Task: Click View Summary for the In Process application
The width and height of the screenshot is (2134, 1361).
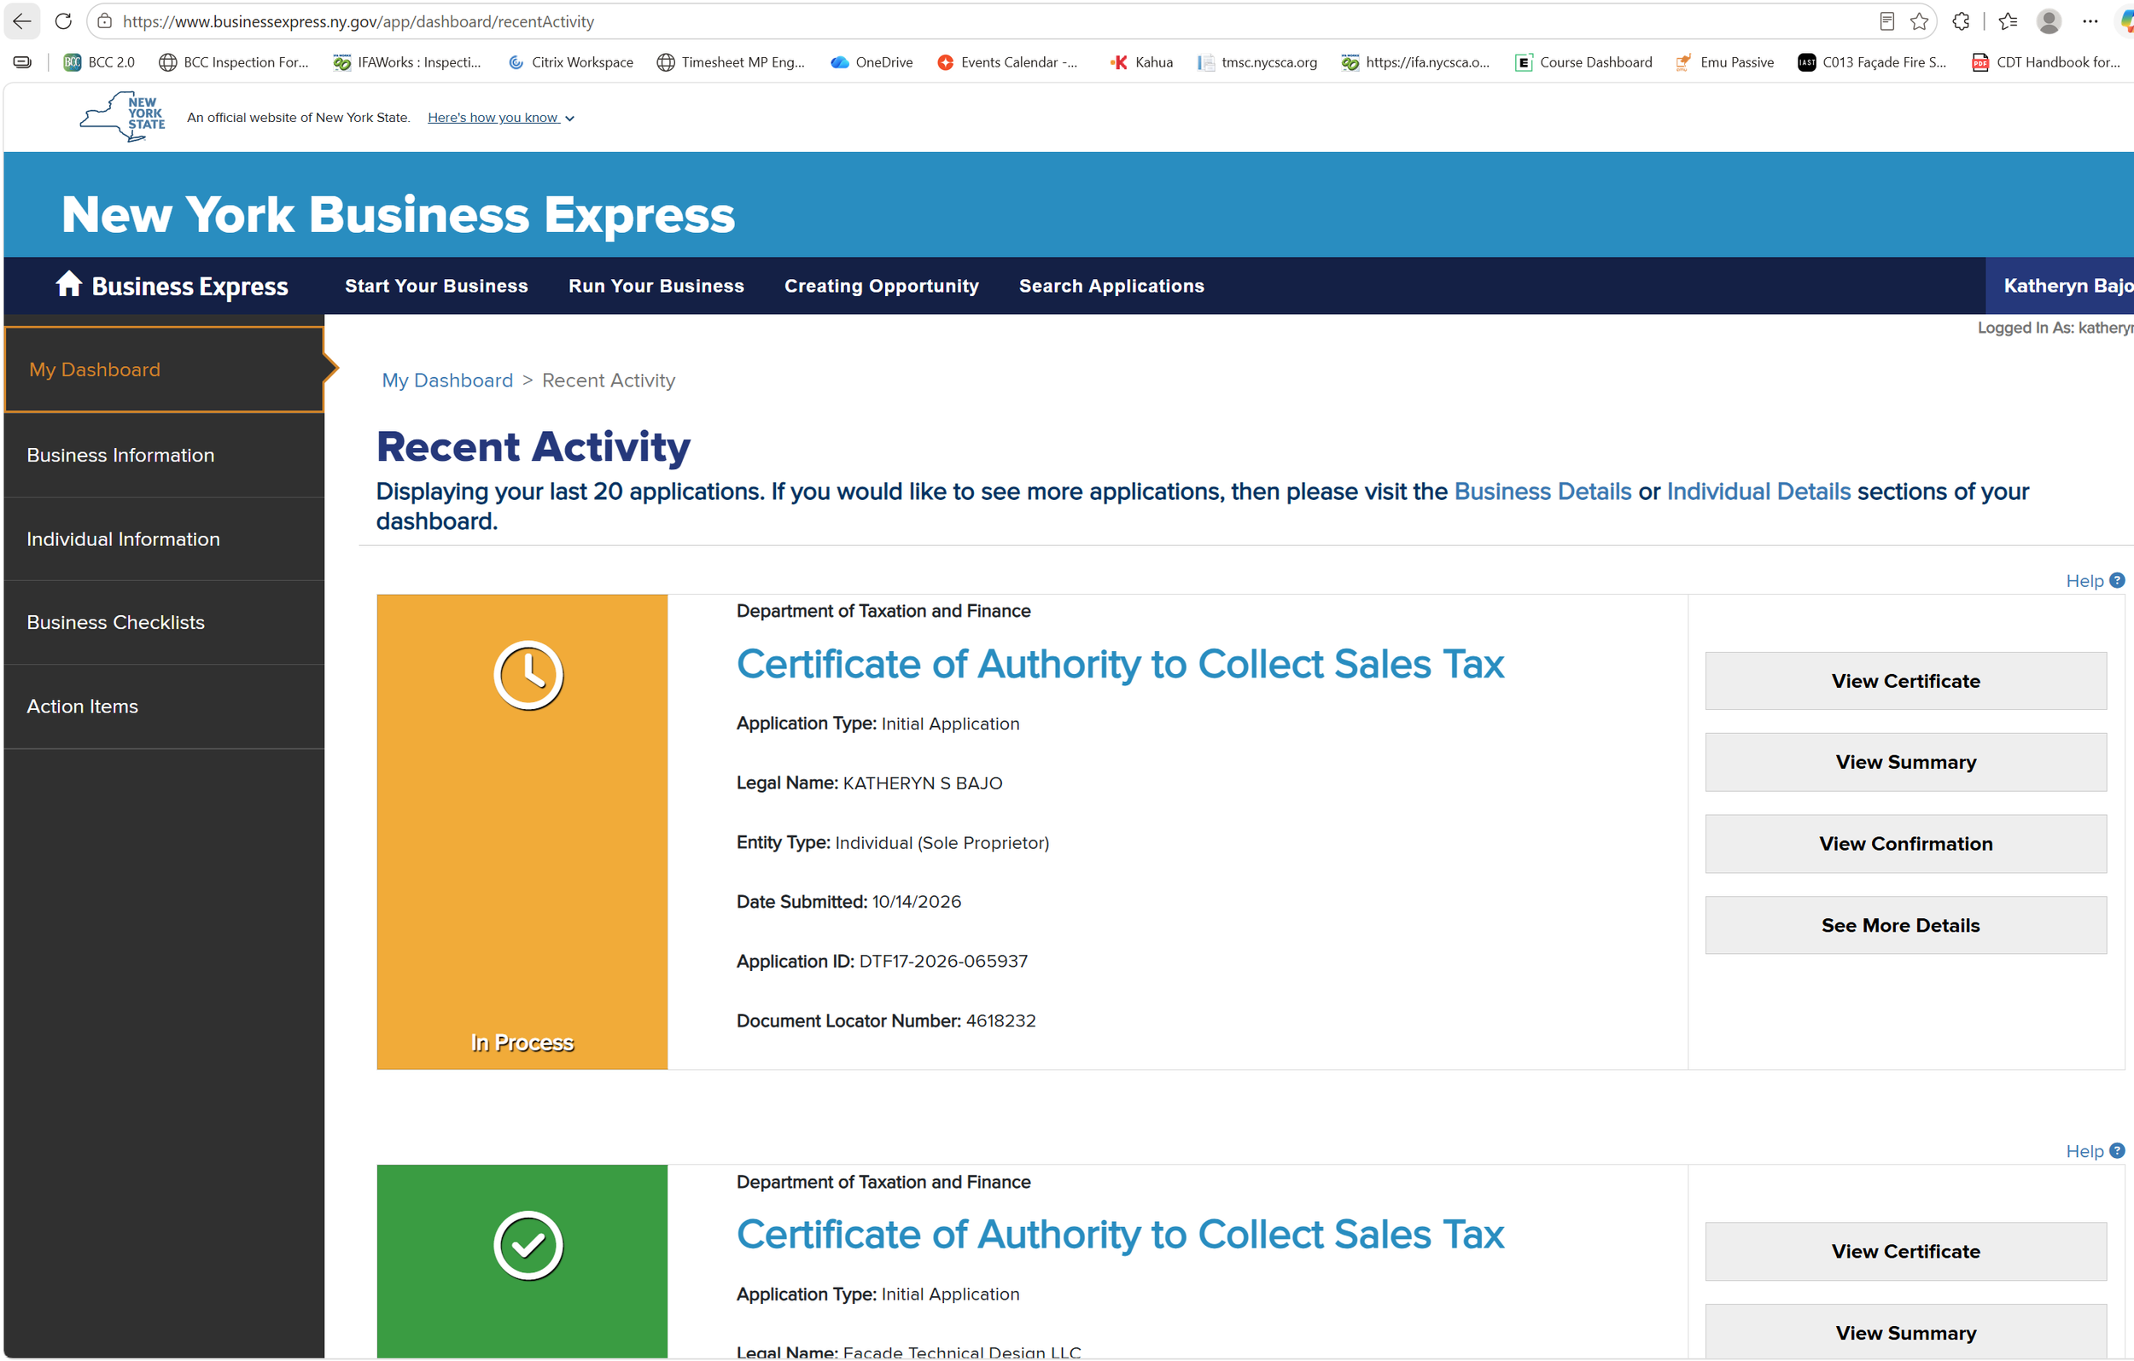Action: [x=1905, y=762]
